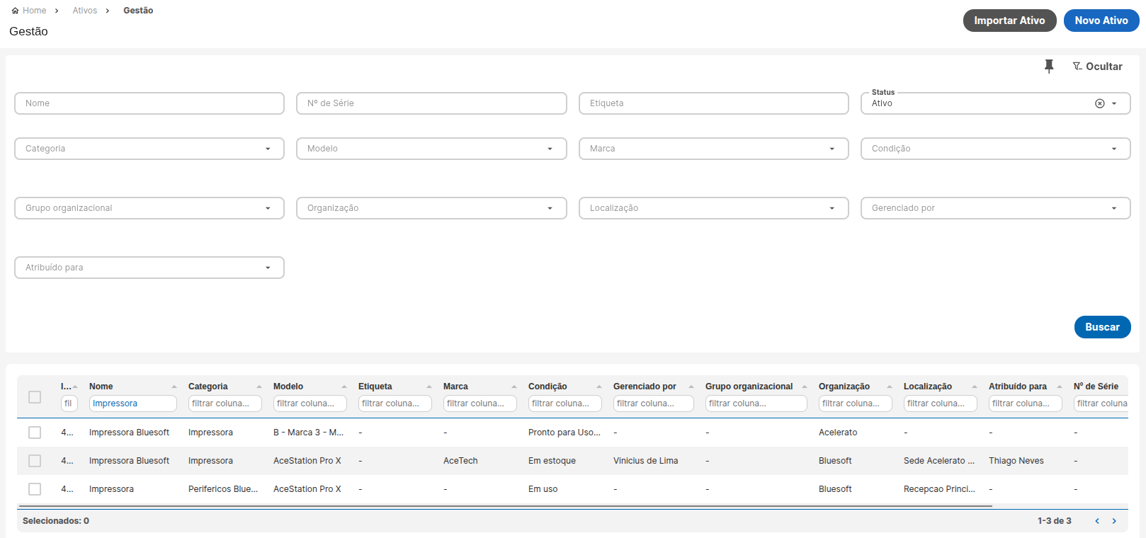The image size is (1146, 538).
Task: Focus the Nº de Série search field
Action: click(431, 103)
